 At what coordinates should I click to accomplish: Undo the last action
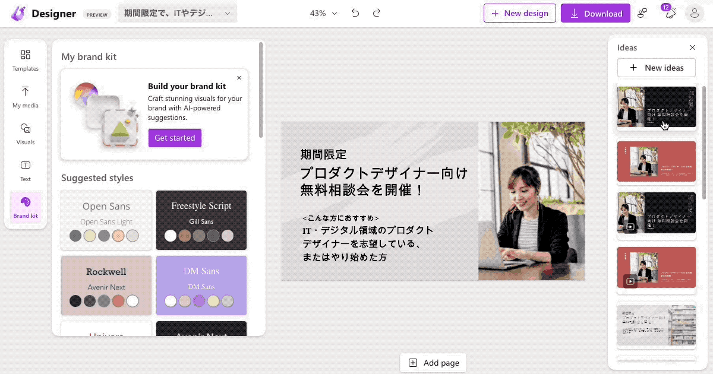pyautogui.click(x=355, y=12)
